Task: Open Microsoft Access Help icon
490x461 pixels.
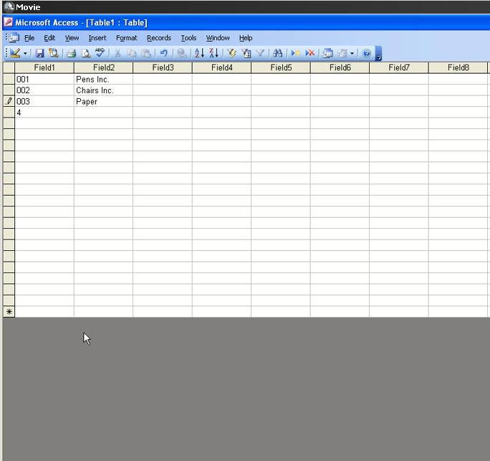Action: tap(367, 53)
